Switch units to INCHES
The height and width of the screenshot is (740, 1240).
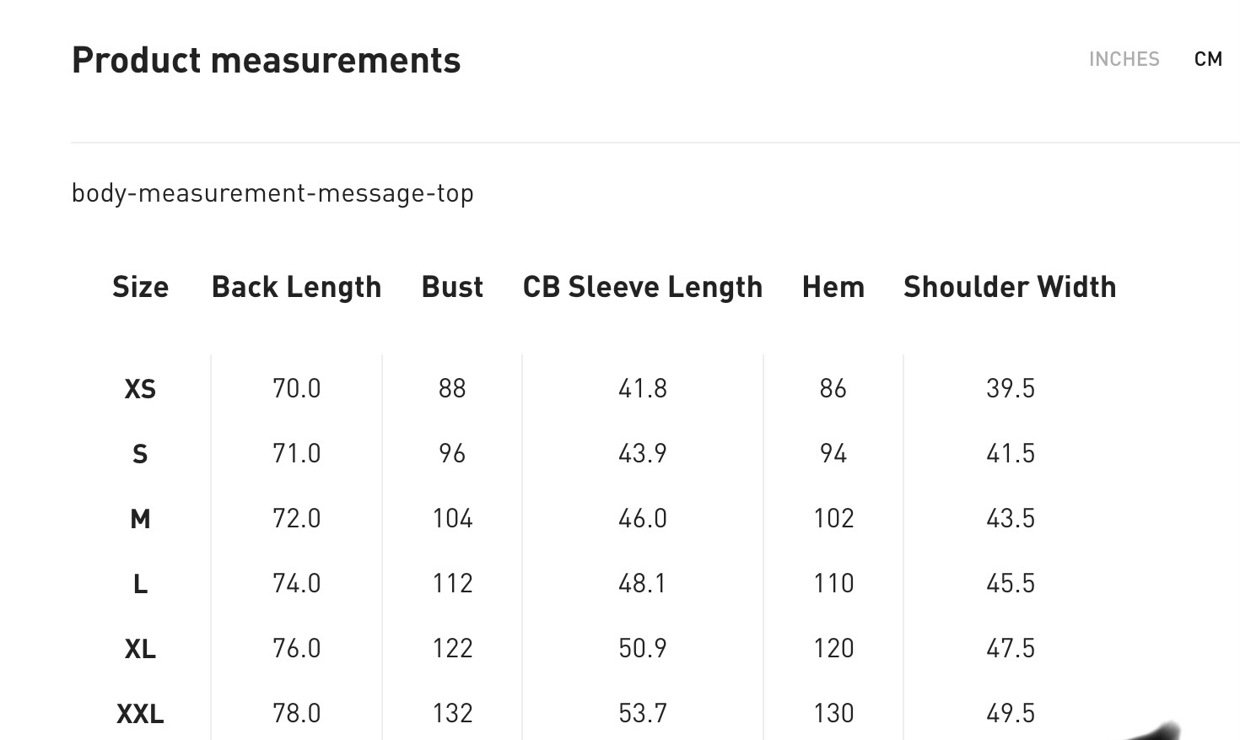pyautogui.click(x=1124, y=59)
